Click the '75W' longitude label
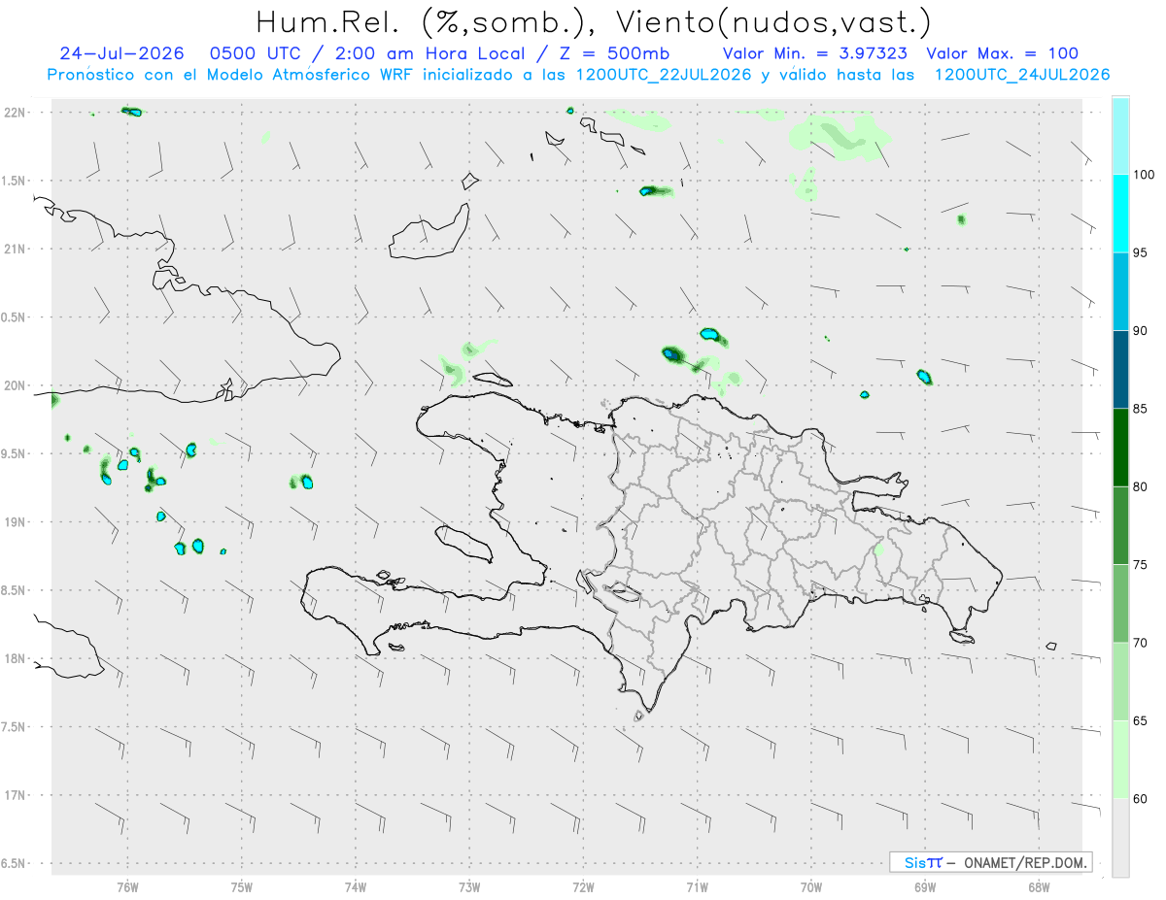This screenshot has width=1166, height=900. point(242,887)
